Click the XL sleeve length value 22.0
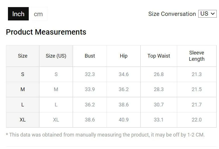The image size is (219, 149). (x=197, y=120)
